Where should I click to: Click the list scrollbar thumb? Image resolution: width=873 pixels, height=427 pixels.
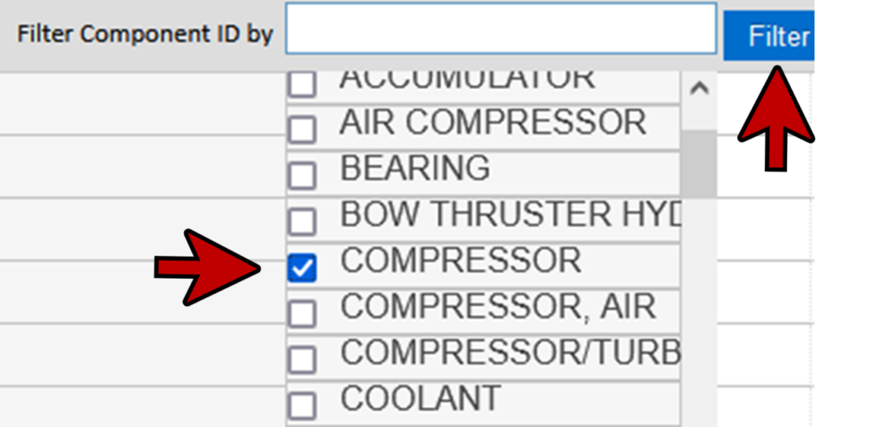point(699,162)
